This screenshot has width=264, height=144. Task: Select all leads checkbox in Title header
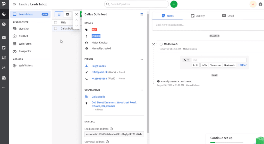(x=56, y=23)
